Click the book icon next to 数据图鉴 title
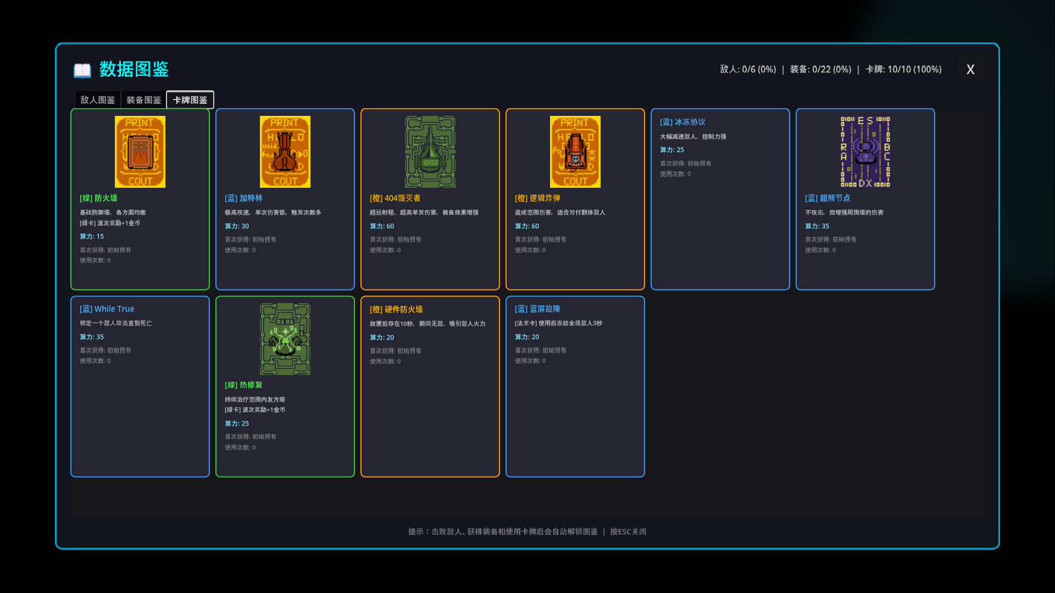This screenshot has width=1055, height=593. [81, 70]
